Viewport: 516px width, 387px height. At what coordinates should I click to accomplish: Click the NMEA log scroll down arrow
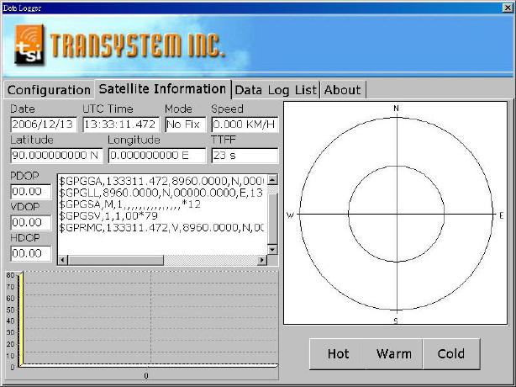click(x=272, y=249)
